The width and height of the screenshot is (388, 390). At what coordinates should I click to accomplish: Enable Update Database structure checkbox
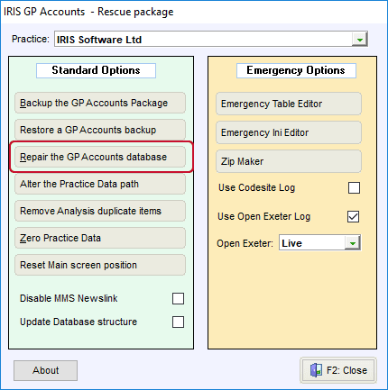click(x=178, y=322)
